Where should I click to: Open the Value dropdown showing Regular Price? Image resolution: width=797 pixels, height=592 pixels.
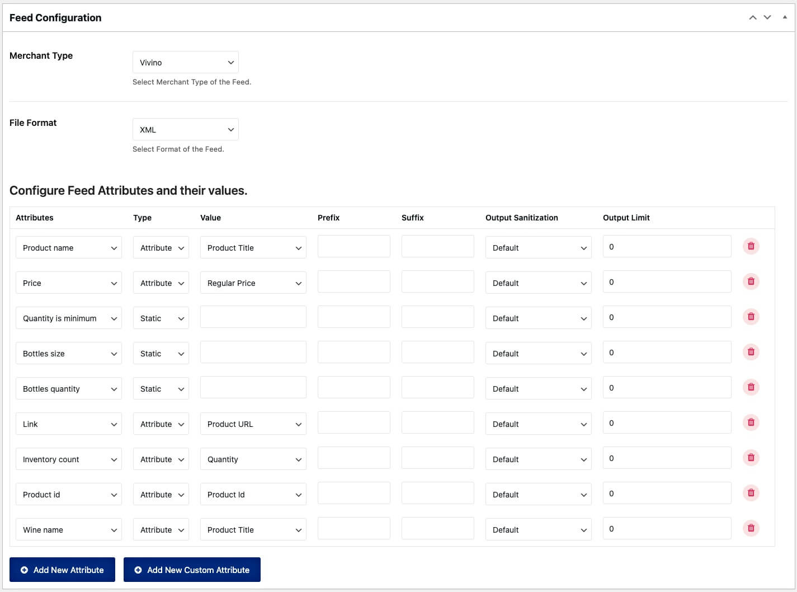pos(253,283)
